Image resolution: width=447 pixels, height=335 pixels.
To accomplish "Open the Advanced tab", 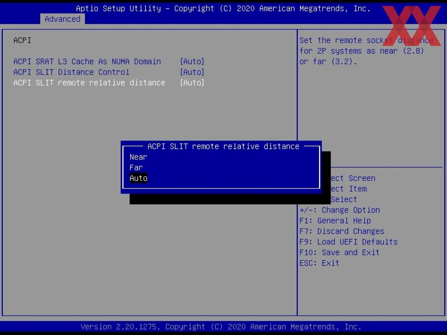I will 62,19.
